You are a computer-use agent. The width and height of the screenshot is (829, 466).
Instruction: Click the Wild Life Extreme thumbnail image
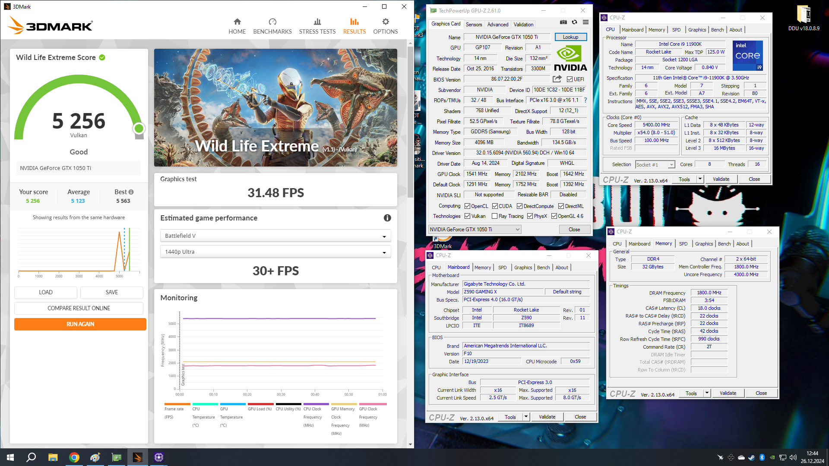pyautogui.click(x=275, y=107)
